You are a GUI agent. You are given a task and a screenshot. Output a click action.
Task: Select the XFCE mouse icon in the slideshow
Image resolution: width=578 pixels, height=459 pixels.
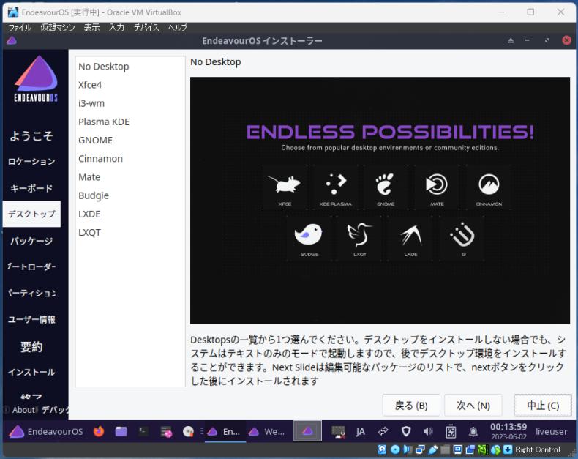click(x=284, y=184)
